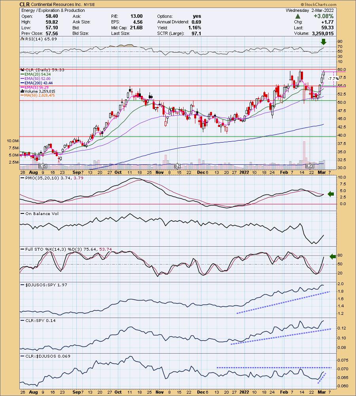
Task: Click the EMA(5) 56.29 legend entry
Action: coord(36,87)
